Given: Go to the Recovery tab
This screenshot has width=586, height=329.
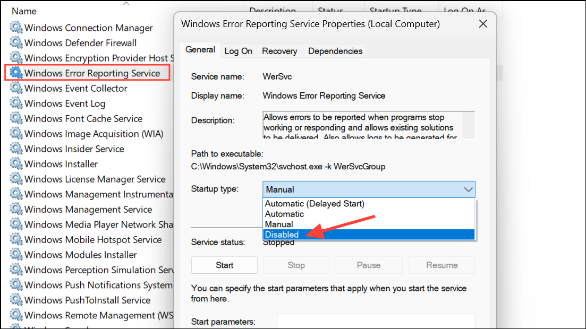Looking at the screenshot, I should (x=279, y=51).
